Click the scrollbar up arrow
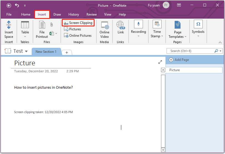Image resolution: width=225 pixels, height=154 pixels. click(x=163, y=70)
